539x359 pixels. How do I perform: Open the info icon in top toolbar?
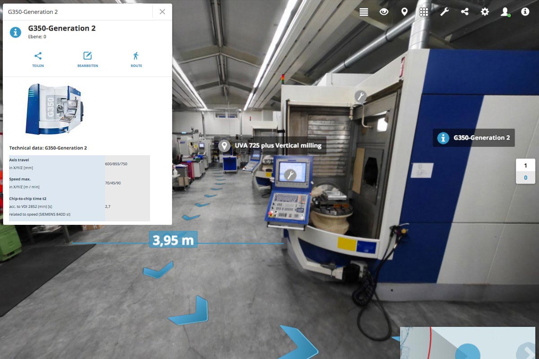coord(525,12)
